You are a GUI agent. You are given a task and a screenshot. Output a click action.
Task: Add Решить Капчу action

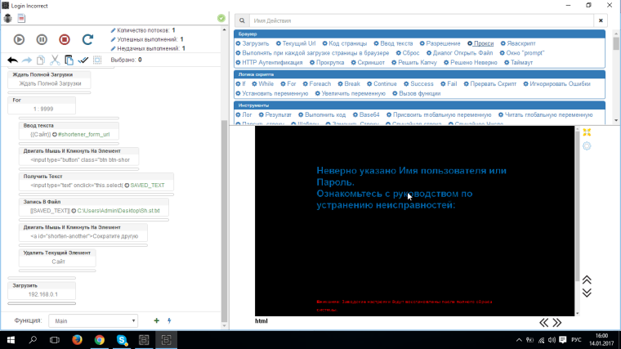(x=414, y=63)
